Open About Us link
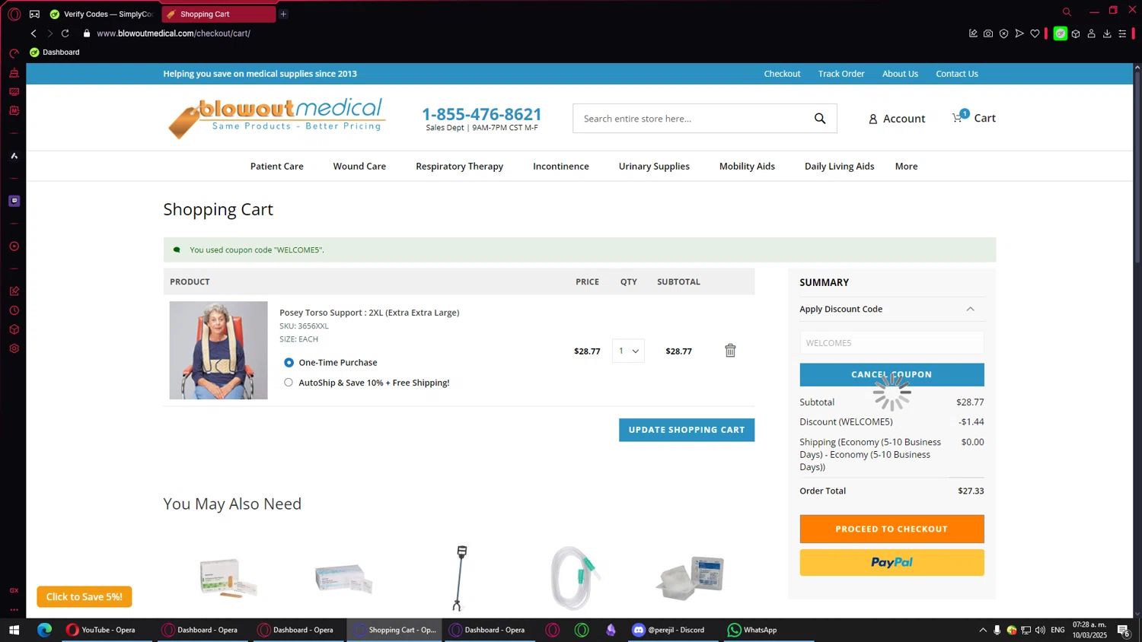 tap(900, 74)
